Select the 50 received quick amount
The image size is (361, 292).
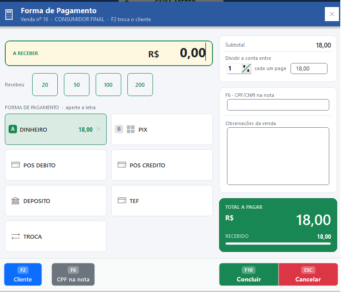tap(77, 85)
